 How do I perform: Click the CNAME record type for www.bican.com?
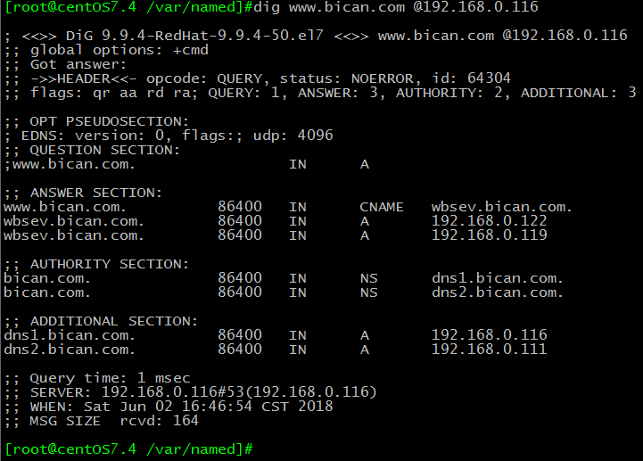[x=382, y=207]
